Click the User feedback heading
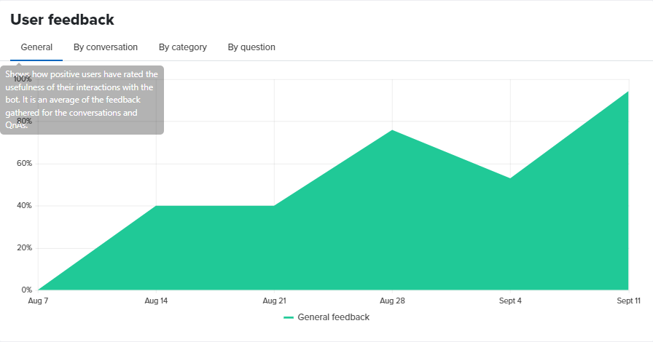 tap(62, 20)
